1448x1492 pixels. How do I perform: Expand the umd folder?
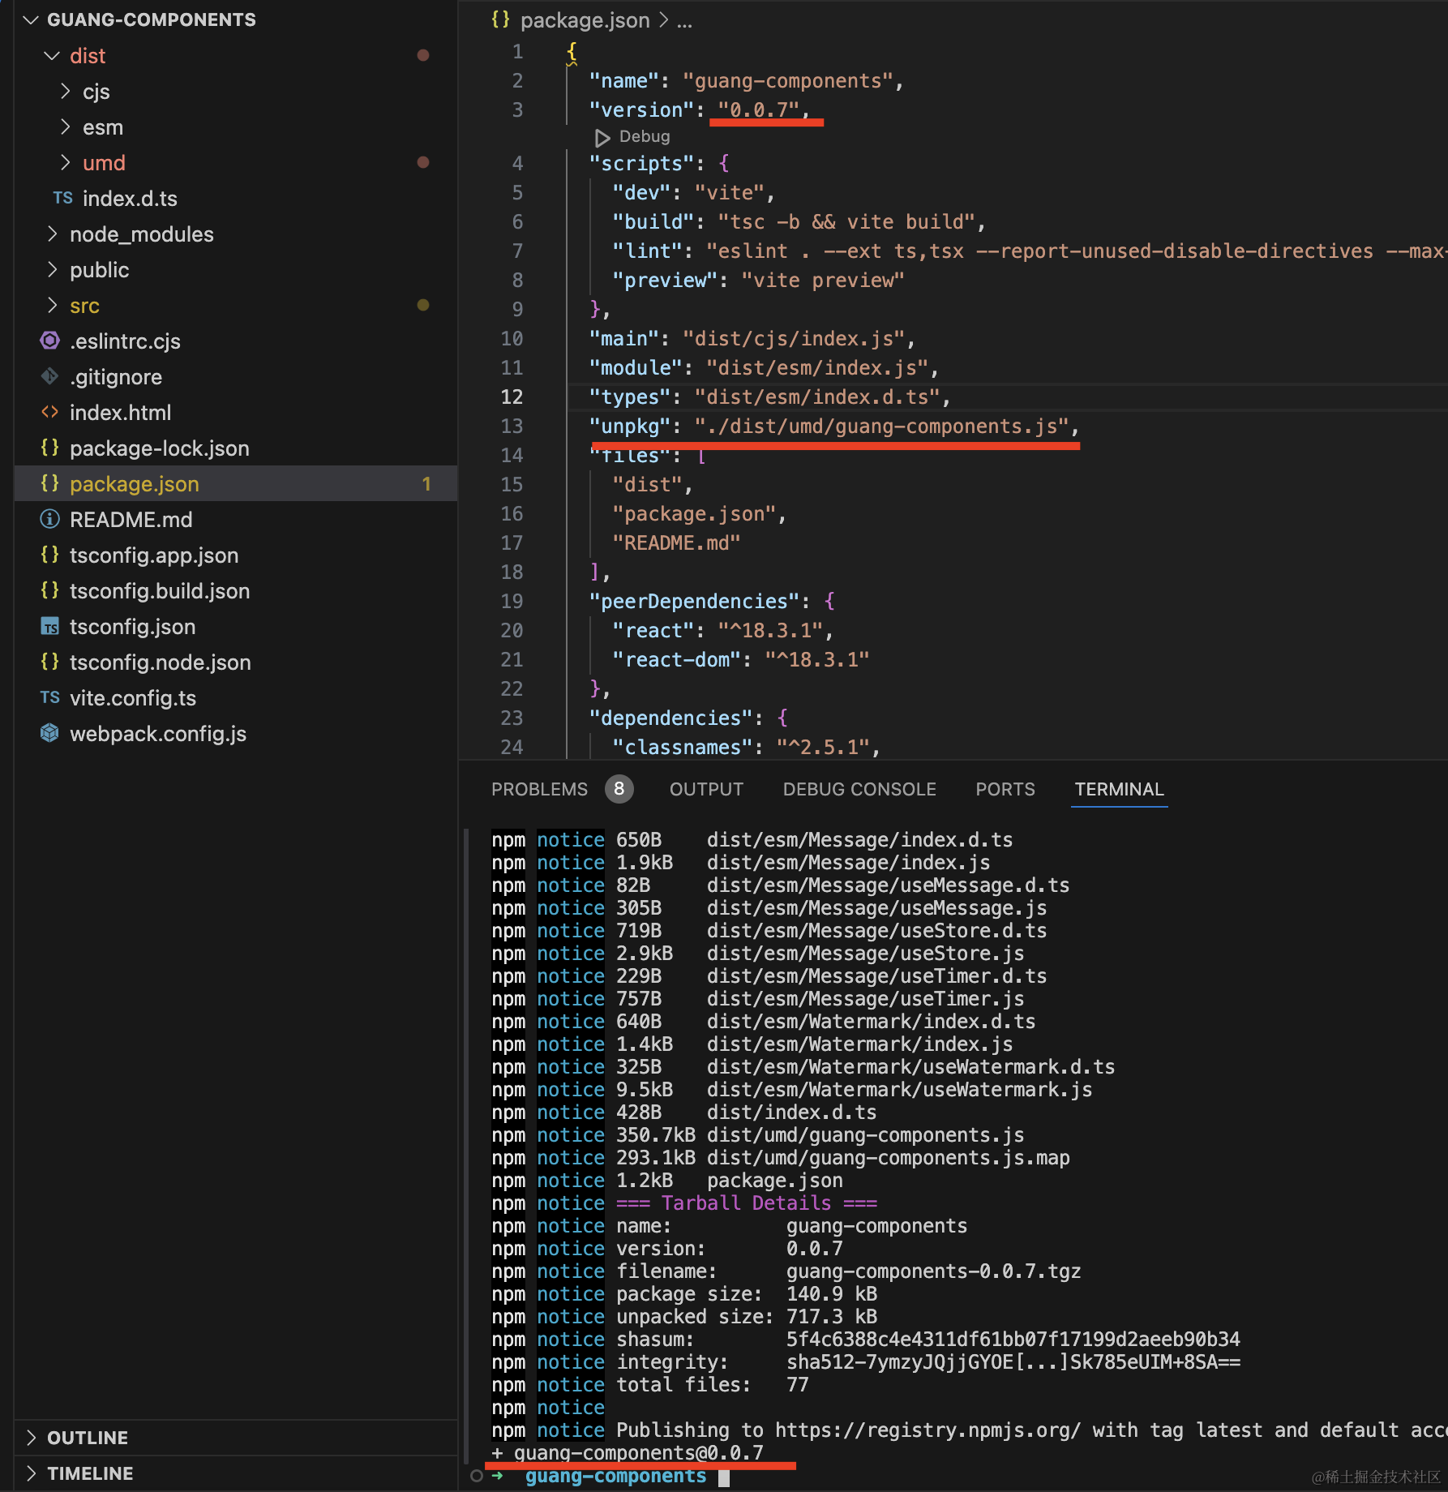click(x=65, y=162)
